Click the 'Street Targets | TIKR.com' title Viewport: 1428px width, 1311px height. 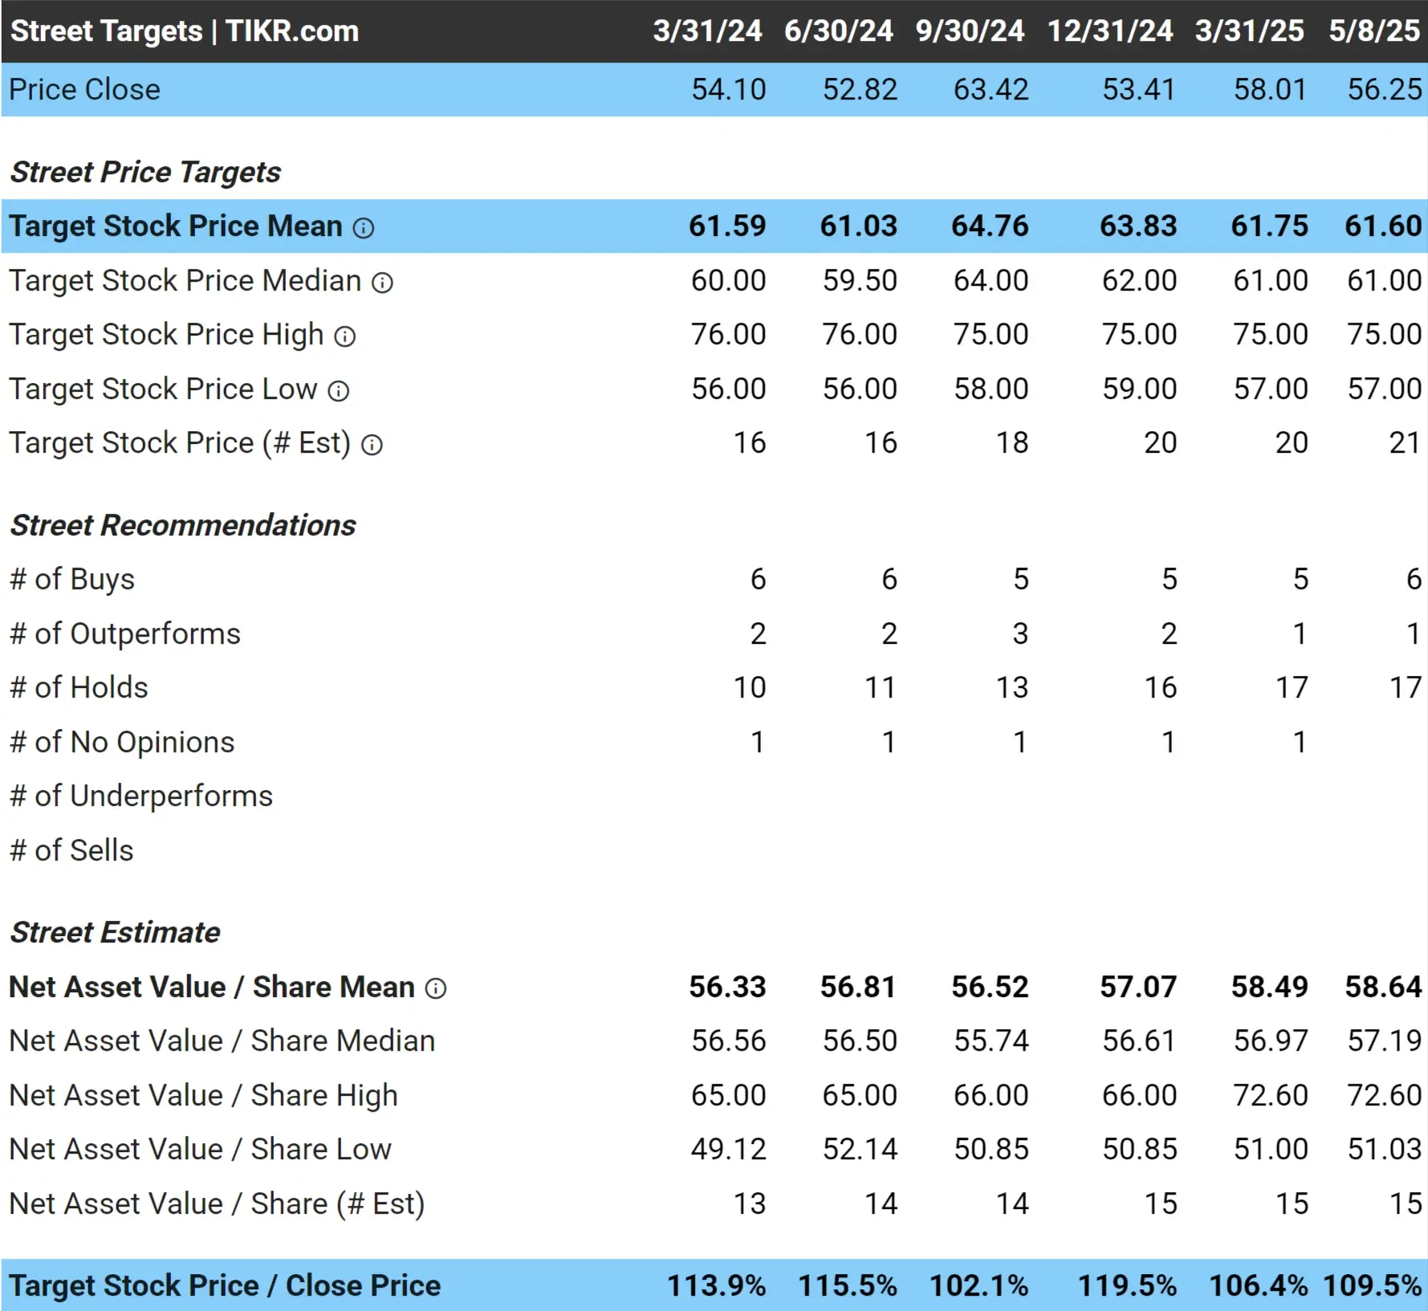185,31
